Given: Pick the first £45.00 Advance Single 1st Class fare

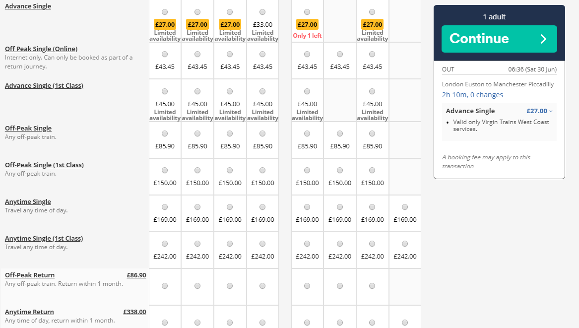Looking at the screenshot, I should [165, 91].
